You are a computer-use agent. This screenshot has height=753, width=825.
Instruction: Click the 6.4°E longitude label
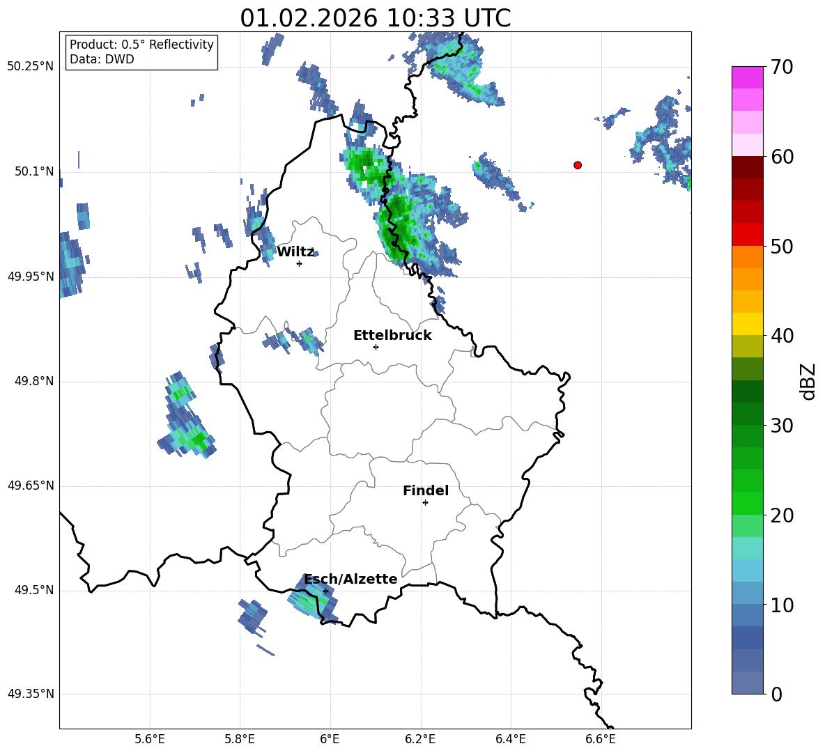tap(510, 739)
